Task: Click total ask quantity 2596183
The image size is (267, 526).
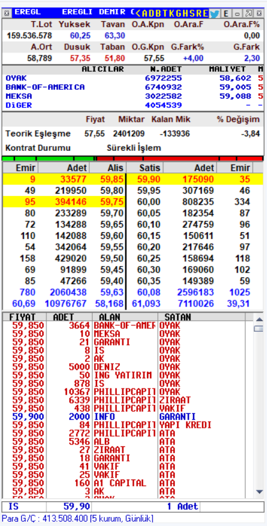Action: click(x=195, y=292)
